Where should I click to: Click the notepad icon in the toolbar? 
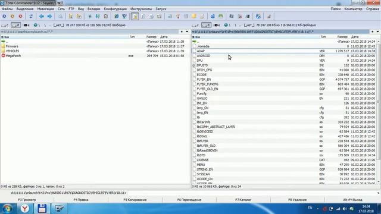[202, 16]
